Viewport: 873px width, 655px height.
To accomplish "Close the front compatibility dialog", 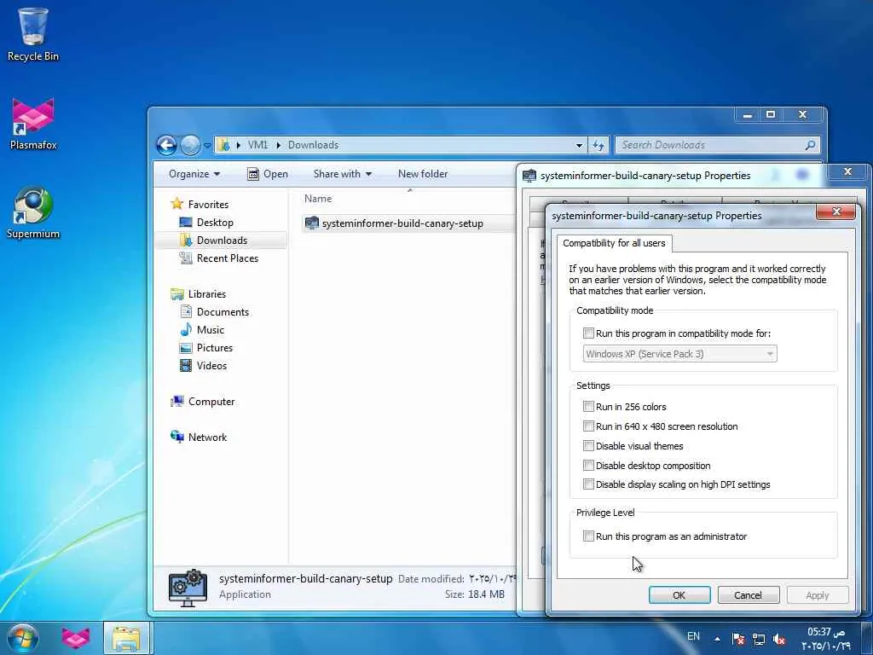I will (835, 212).
